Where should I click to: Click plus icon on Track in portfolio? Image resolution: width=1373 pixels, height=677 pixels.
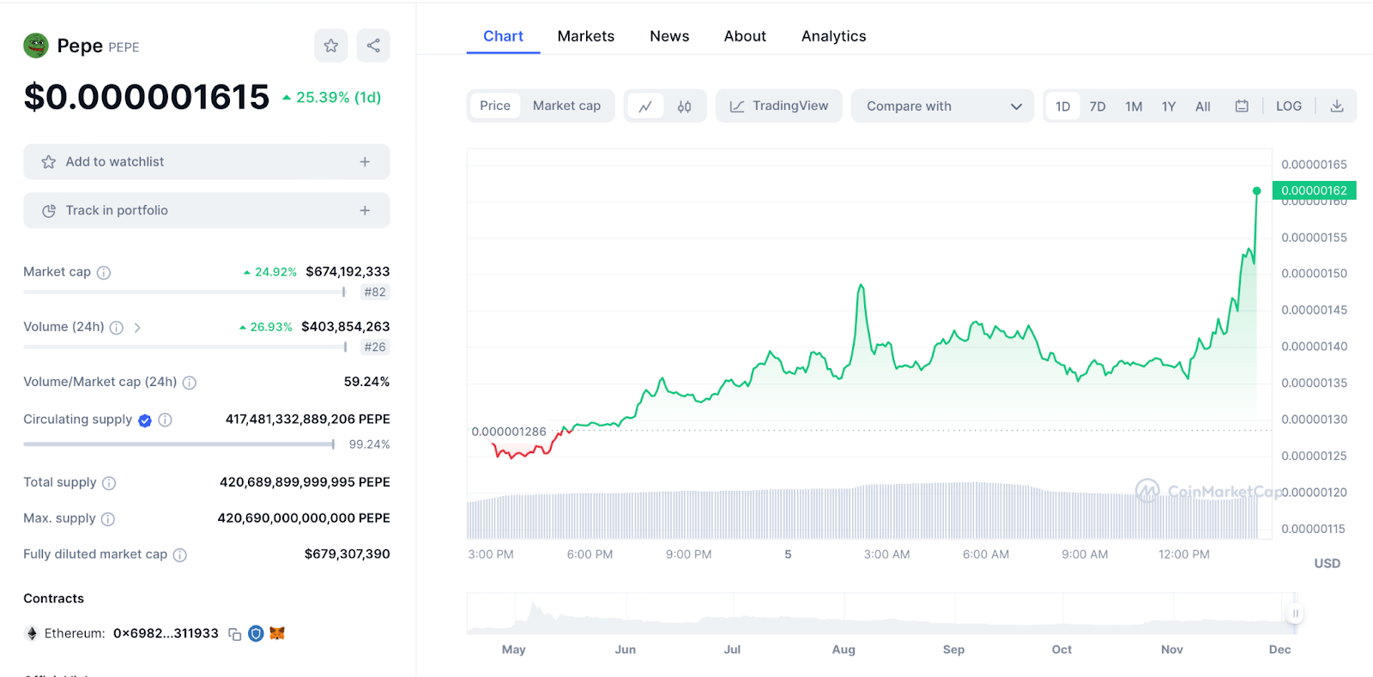(365, 210)
